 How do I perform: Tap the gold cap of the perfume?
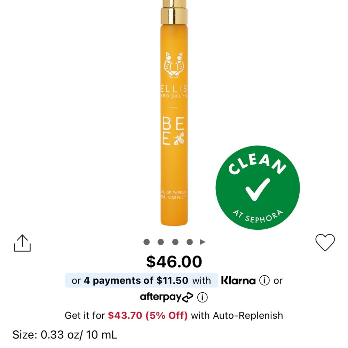click(174, 12)
